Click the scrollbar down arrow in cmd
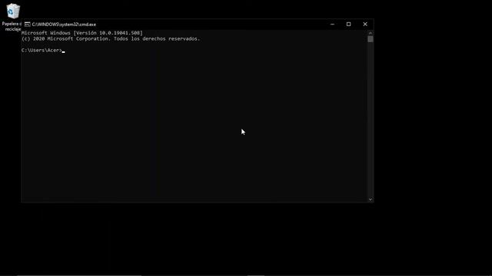This screenshot has height=276, width=492. tap(371, 199)
